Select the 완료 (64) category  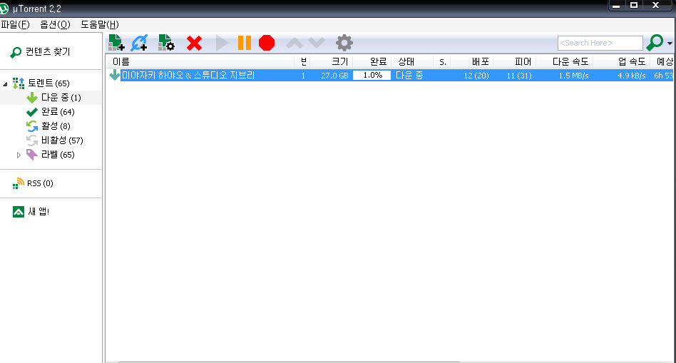click(x=51, y=112)
